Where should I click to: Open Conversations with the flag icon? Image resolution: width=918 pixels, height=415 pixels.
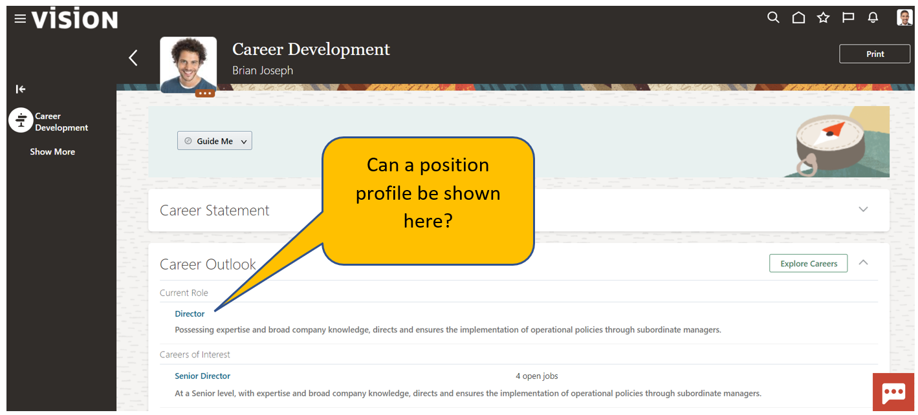[x=847, y=17]
